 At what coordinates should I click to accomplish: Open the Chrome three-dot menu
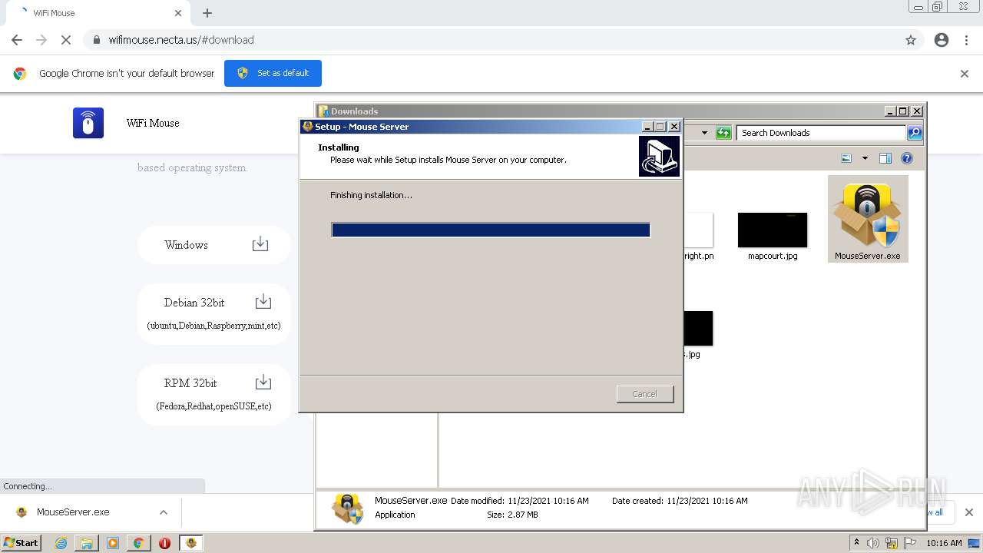coord(967,40)
